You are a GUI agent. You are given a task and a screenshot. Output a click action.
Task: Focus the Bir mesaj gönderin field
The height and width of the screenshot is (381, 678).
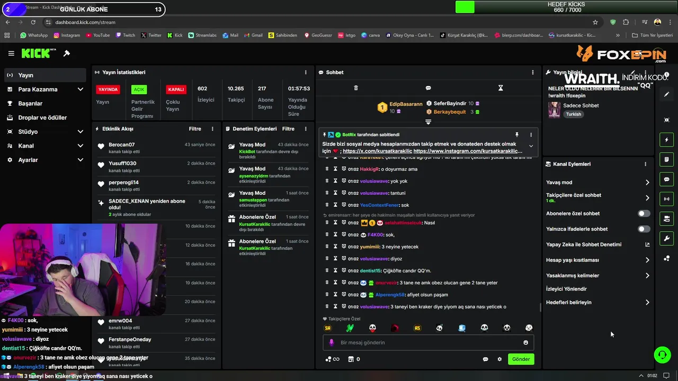click(429, 342)
